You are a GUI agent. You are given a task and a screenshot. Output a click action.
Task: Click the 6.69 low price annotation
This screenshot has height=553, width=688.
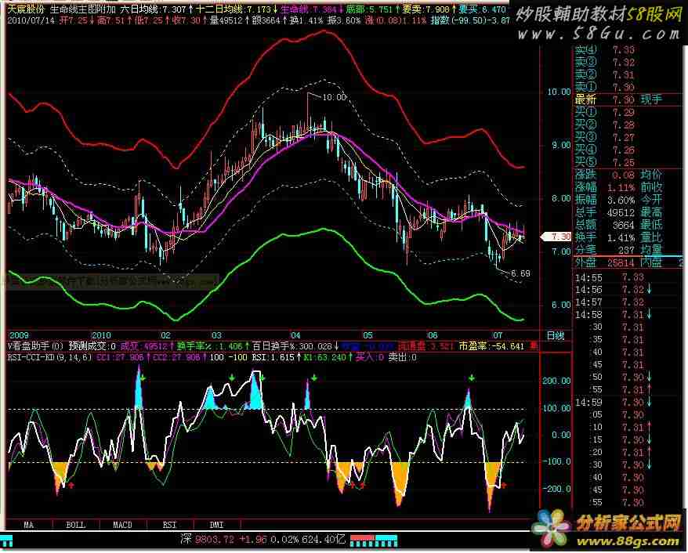point(520,273)
